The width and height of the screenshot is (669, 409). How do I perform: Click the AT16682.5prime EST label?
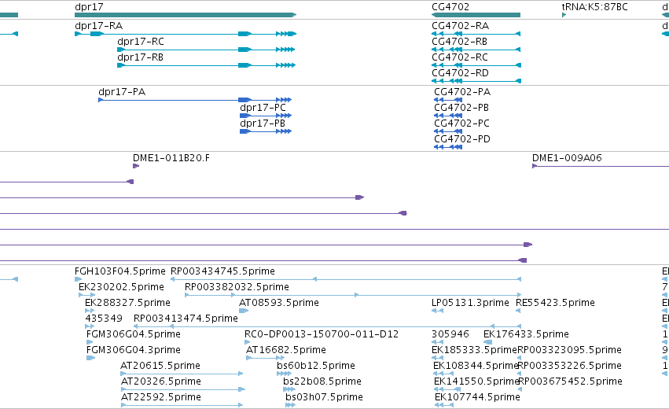pyautogui.click(x=286, y=350)
